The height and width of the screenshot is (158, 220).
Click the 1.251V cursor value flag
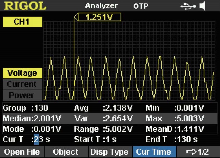click(99, 17)
